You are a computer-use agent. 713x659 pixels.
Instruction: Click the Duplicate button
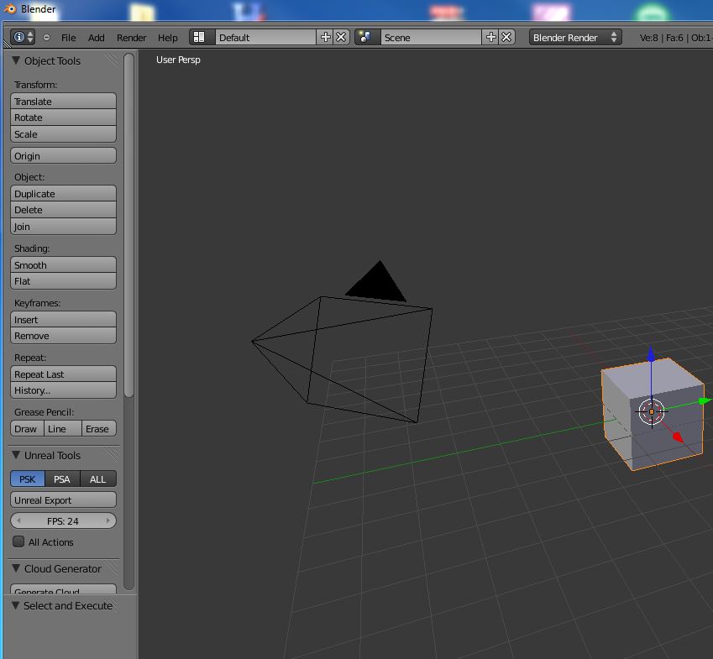(x=63, y=194)
